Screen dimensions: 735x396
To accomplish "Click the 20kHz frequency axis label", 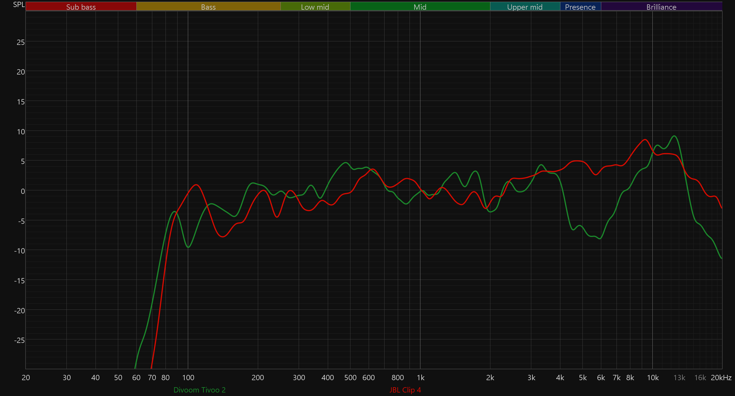I will (721, 378).
